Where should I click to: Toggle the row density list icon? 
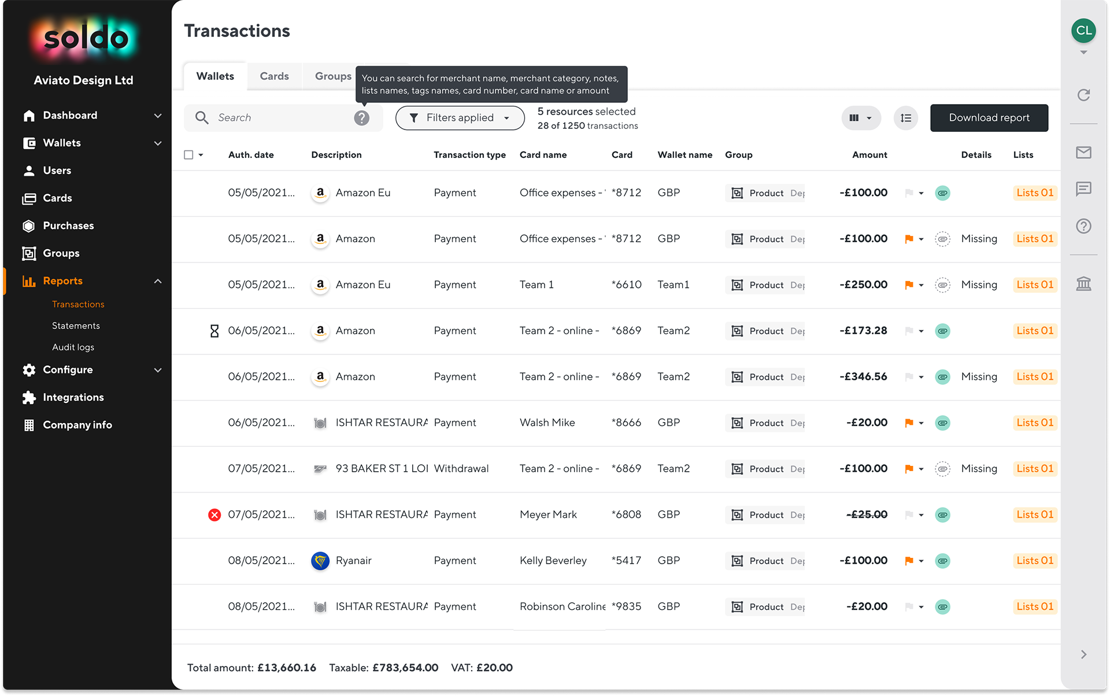(x=905, y=118)
